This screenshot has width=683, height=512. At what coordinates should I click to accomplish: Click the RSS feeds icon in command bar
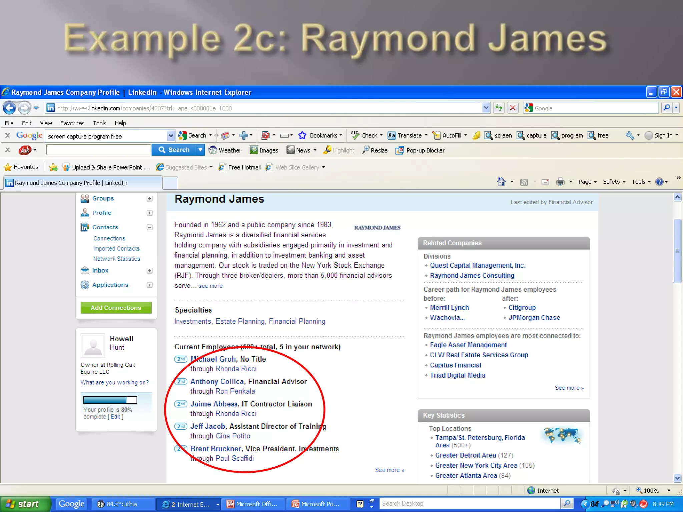524,182
